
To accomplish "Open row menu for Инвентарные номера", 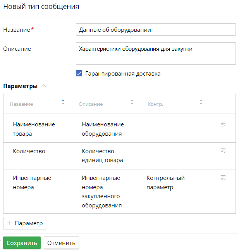I will click(x=223, y=178).
